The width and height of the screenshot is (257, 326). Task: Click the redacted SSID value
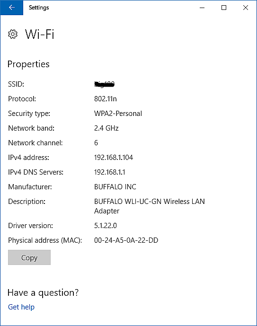(105, 84)
